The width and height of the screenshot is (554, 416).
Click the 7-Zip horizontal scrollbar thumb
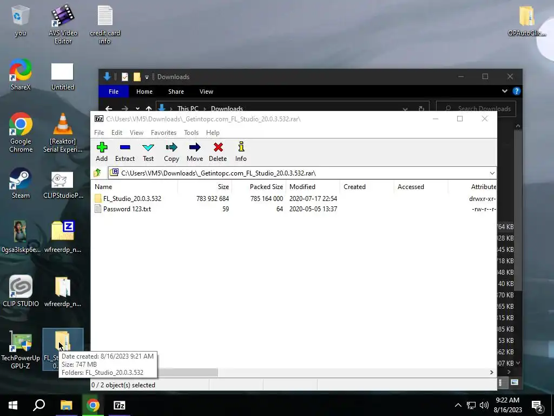[x=187, y=372]
